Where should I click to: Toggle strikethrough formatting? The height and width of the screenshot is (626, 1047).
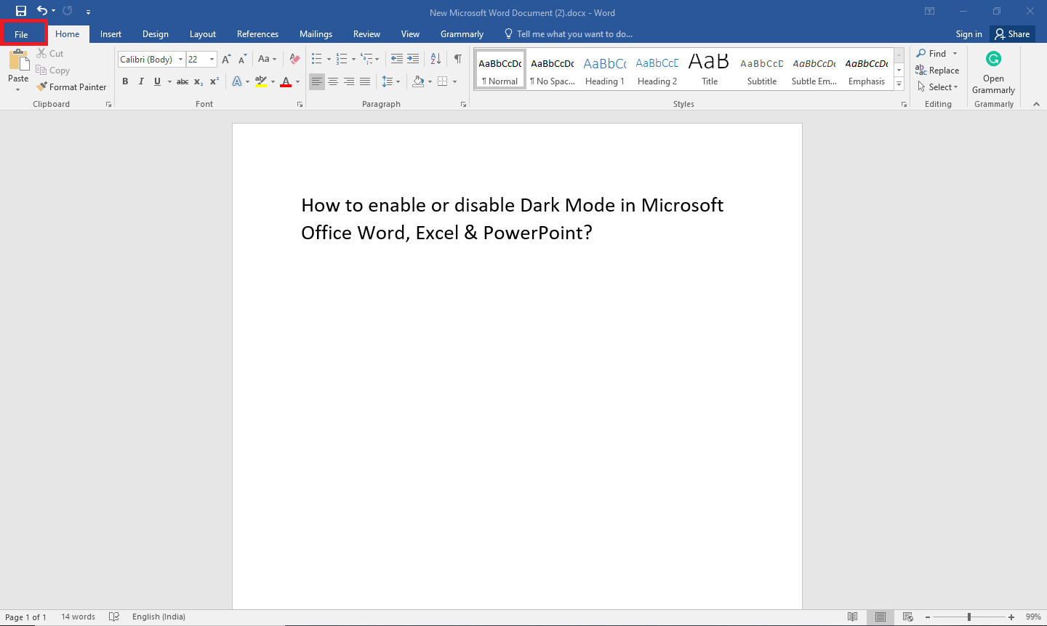click(x=182, y=81)
